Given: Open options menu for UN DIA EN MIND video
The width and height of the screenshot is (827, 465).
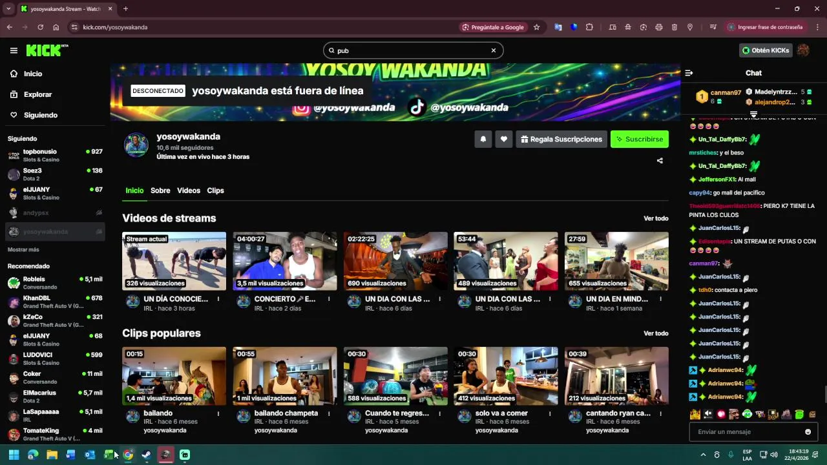Looking at the screenshot, I should tap(660, 299).
